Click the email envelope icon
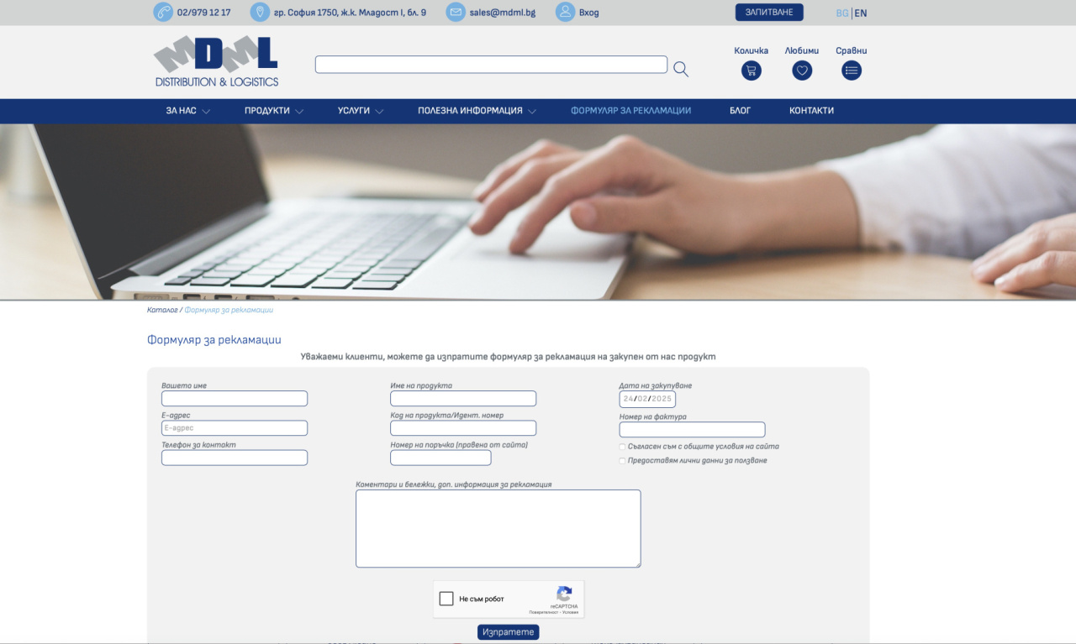1076x644 pixels. pyautogui.click(x=456, y=13)
